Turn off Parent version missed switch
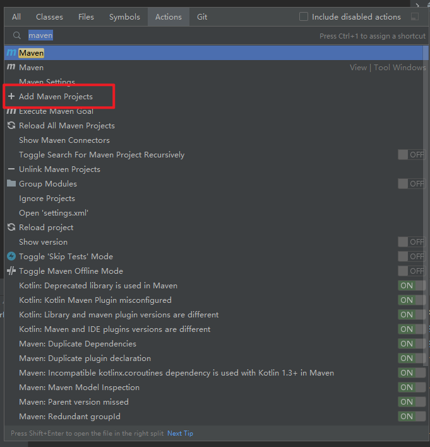430x447 pixels. tap(411, 402)
